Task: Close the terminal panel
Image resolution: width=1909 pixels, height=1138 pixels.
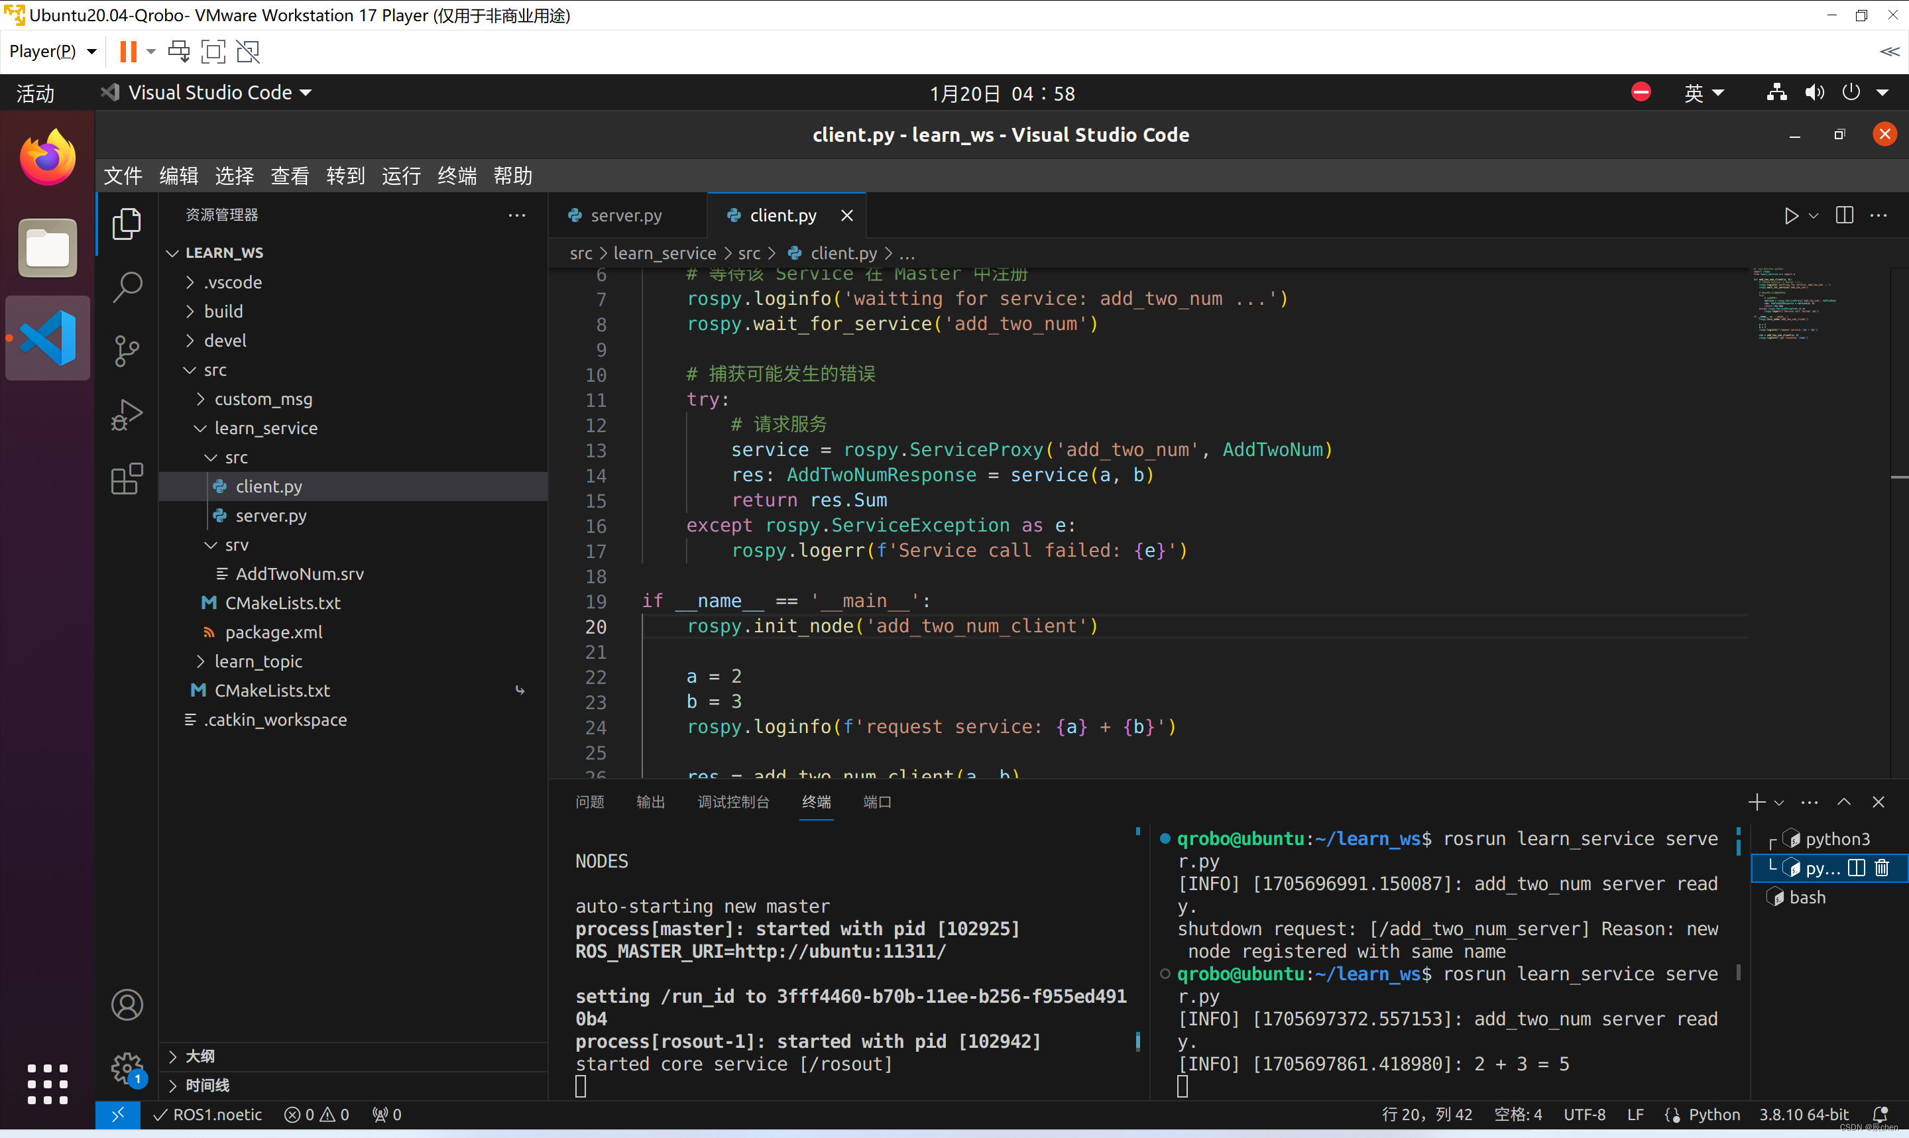Action: click(x=1879, y=801)
